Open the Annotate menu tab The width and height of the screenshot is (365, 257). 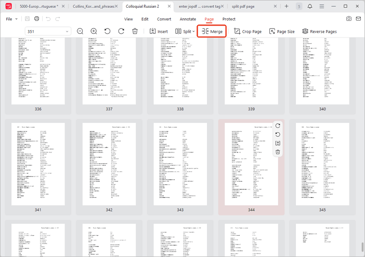[x=188, y=19]
